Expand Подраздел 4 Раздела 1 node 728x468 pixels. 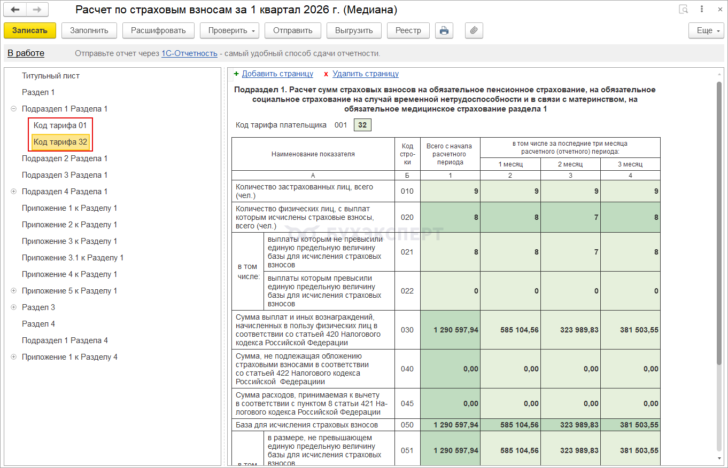[13, 192]
